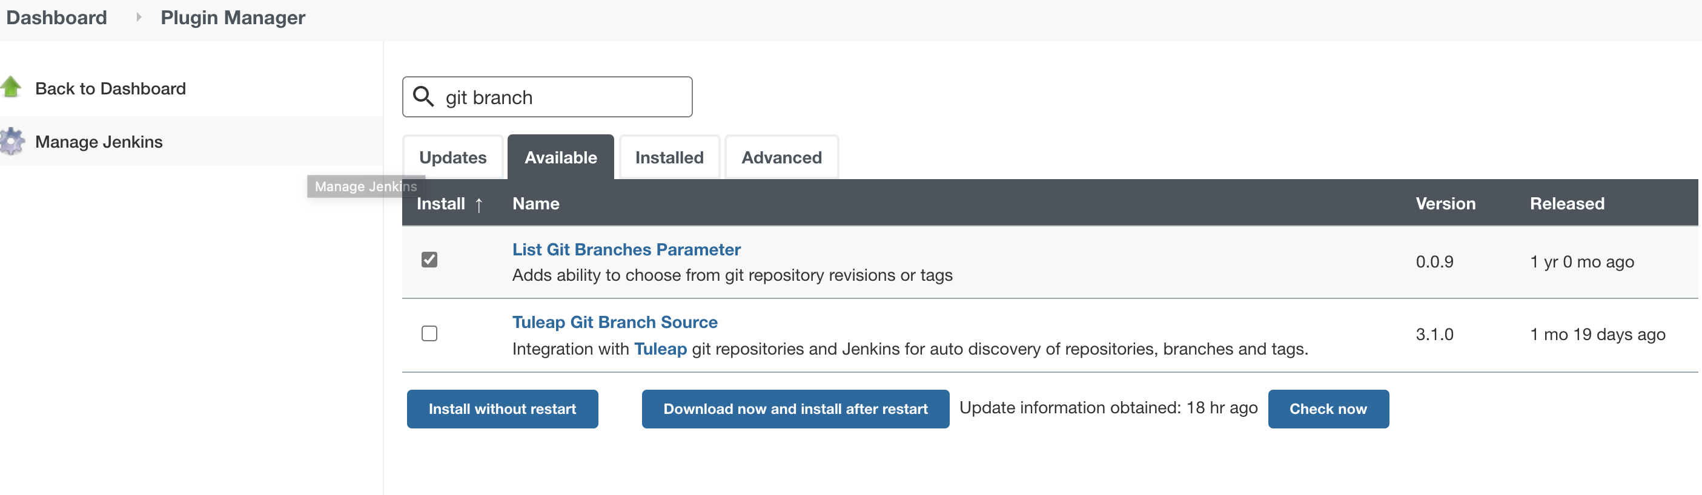Image resolution: width=1702 pixels, height=495 pixels.
Task: Check the Tuleap Git Branch Source checkbox
Action: point(429,333)
